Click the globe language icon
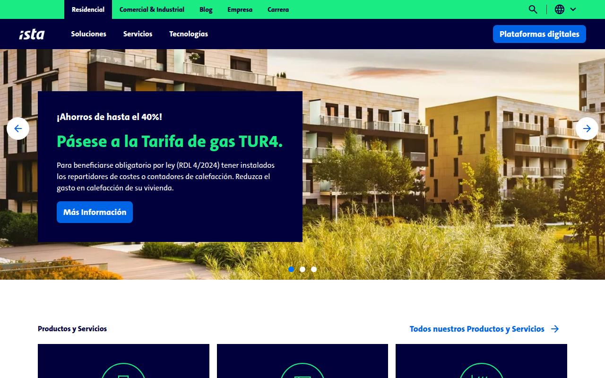This screenshot has width=605, height=378. (x=560, y=9)
